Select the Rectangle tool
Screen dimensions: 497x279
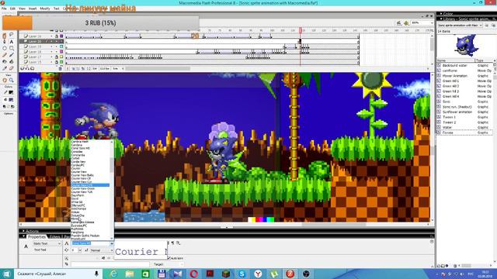coord(12,48)
